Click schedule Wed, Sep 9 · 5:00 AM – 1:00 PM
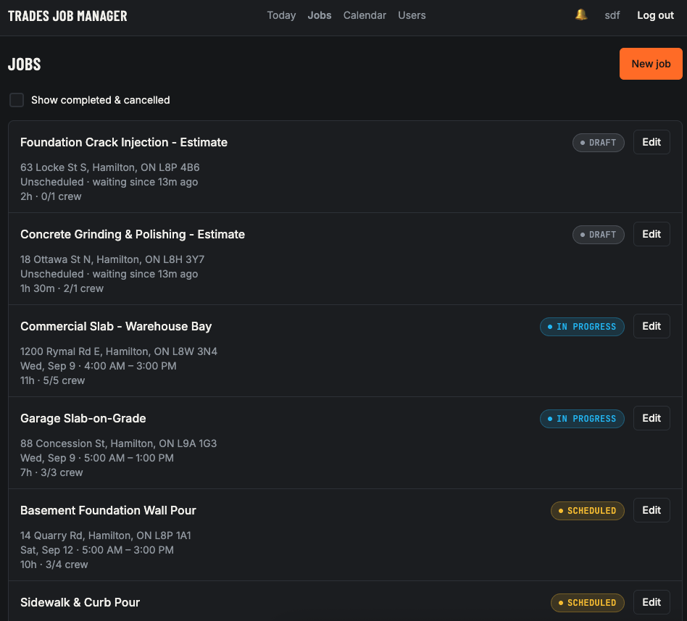The height and width of the screenshot is (621, 687). [x=97, y=458]
